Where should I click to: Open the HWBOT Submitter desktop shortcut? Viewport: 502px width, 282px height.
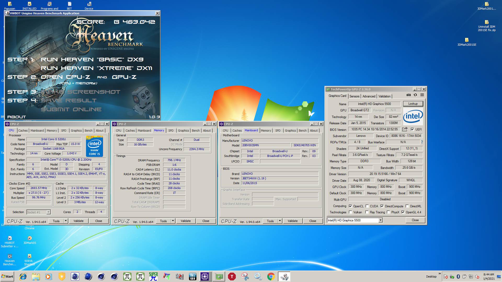pyautogui.click(x=10, y=242)
